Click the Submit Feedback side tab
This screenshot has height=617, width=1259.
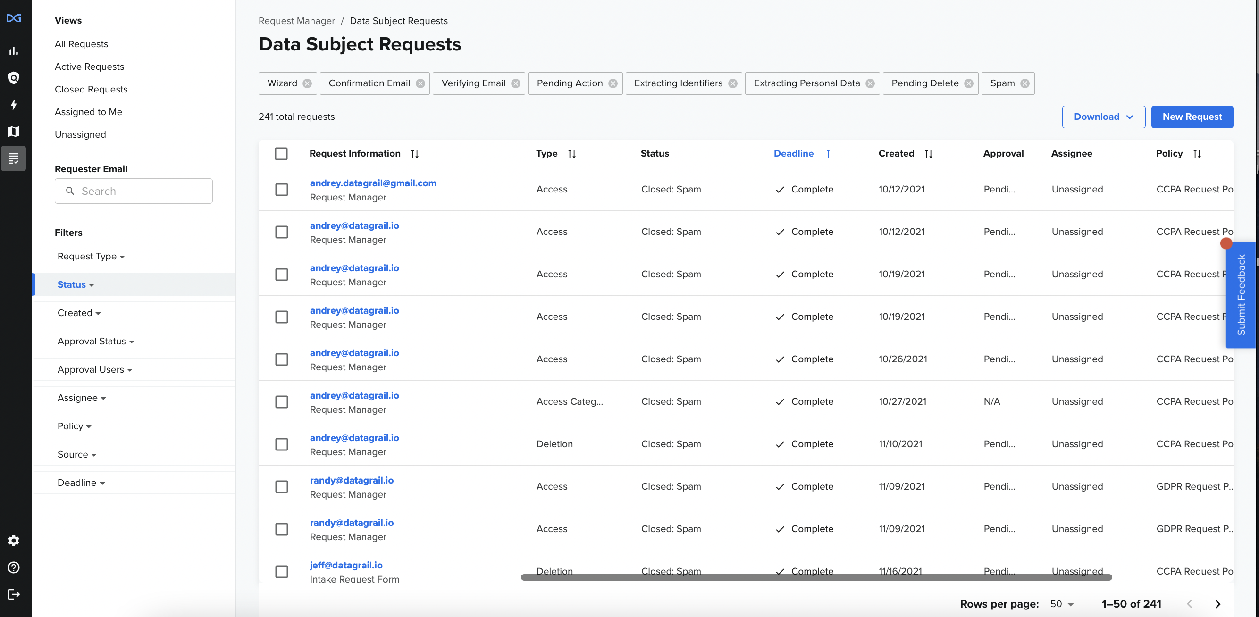pyautogui.click(x=1241, y=295)
